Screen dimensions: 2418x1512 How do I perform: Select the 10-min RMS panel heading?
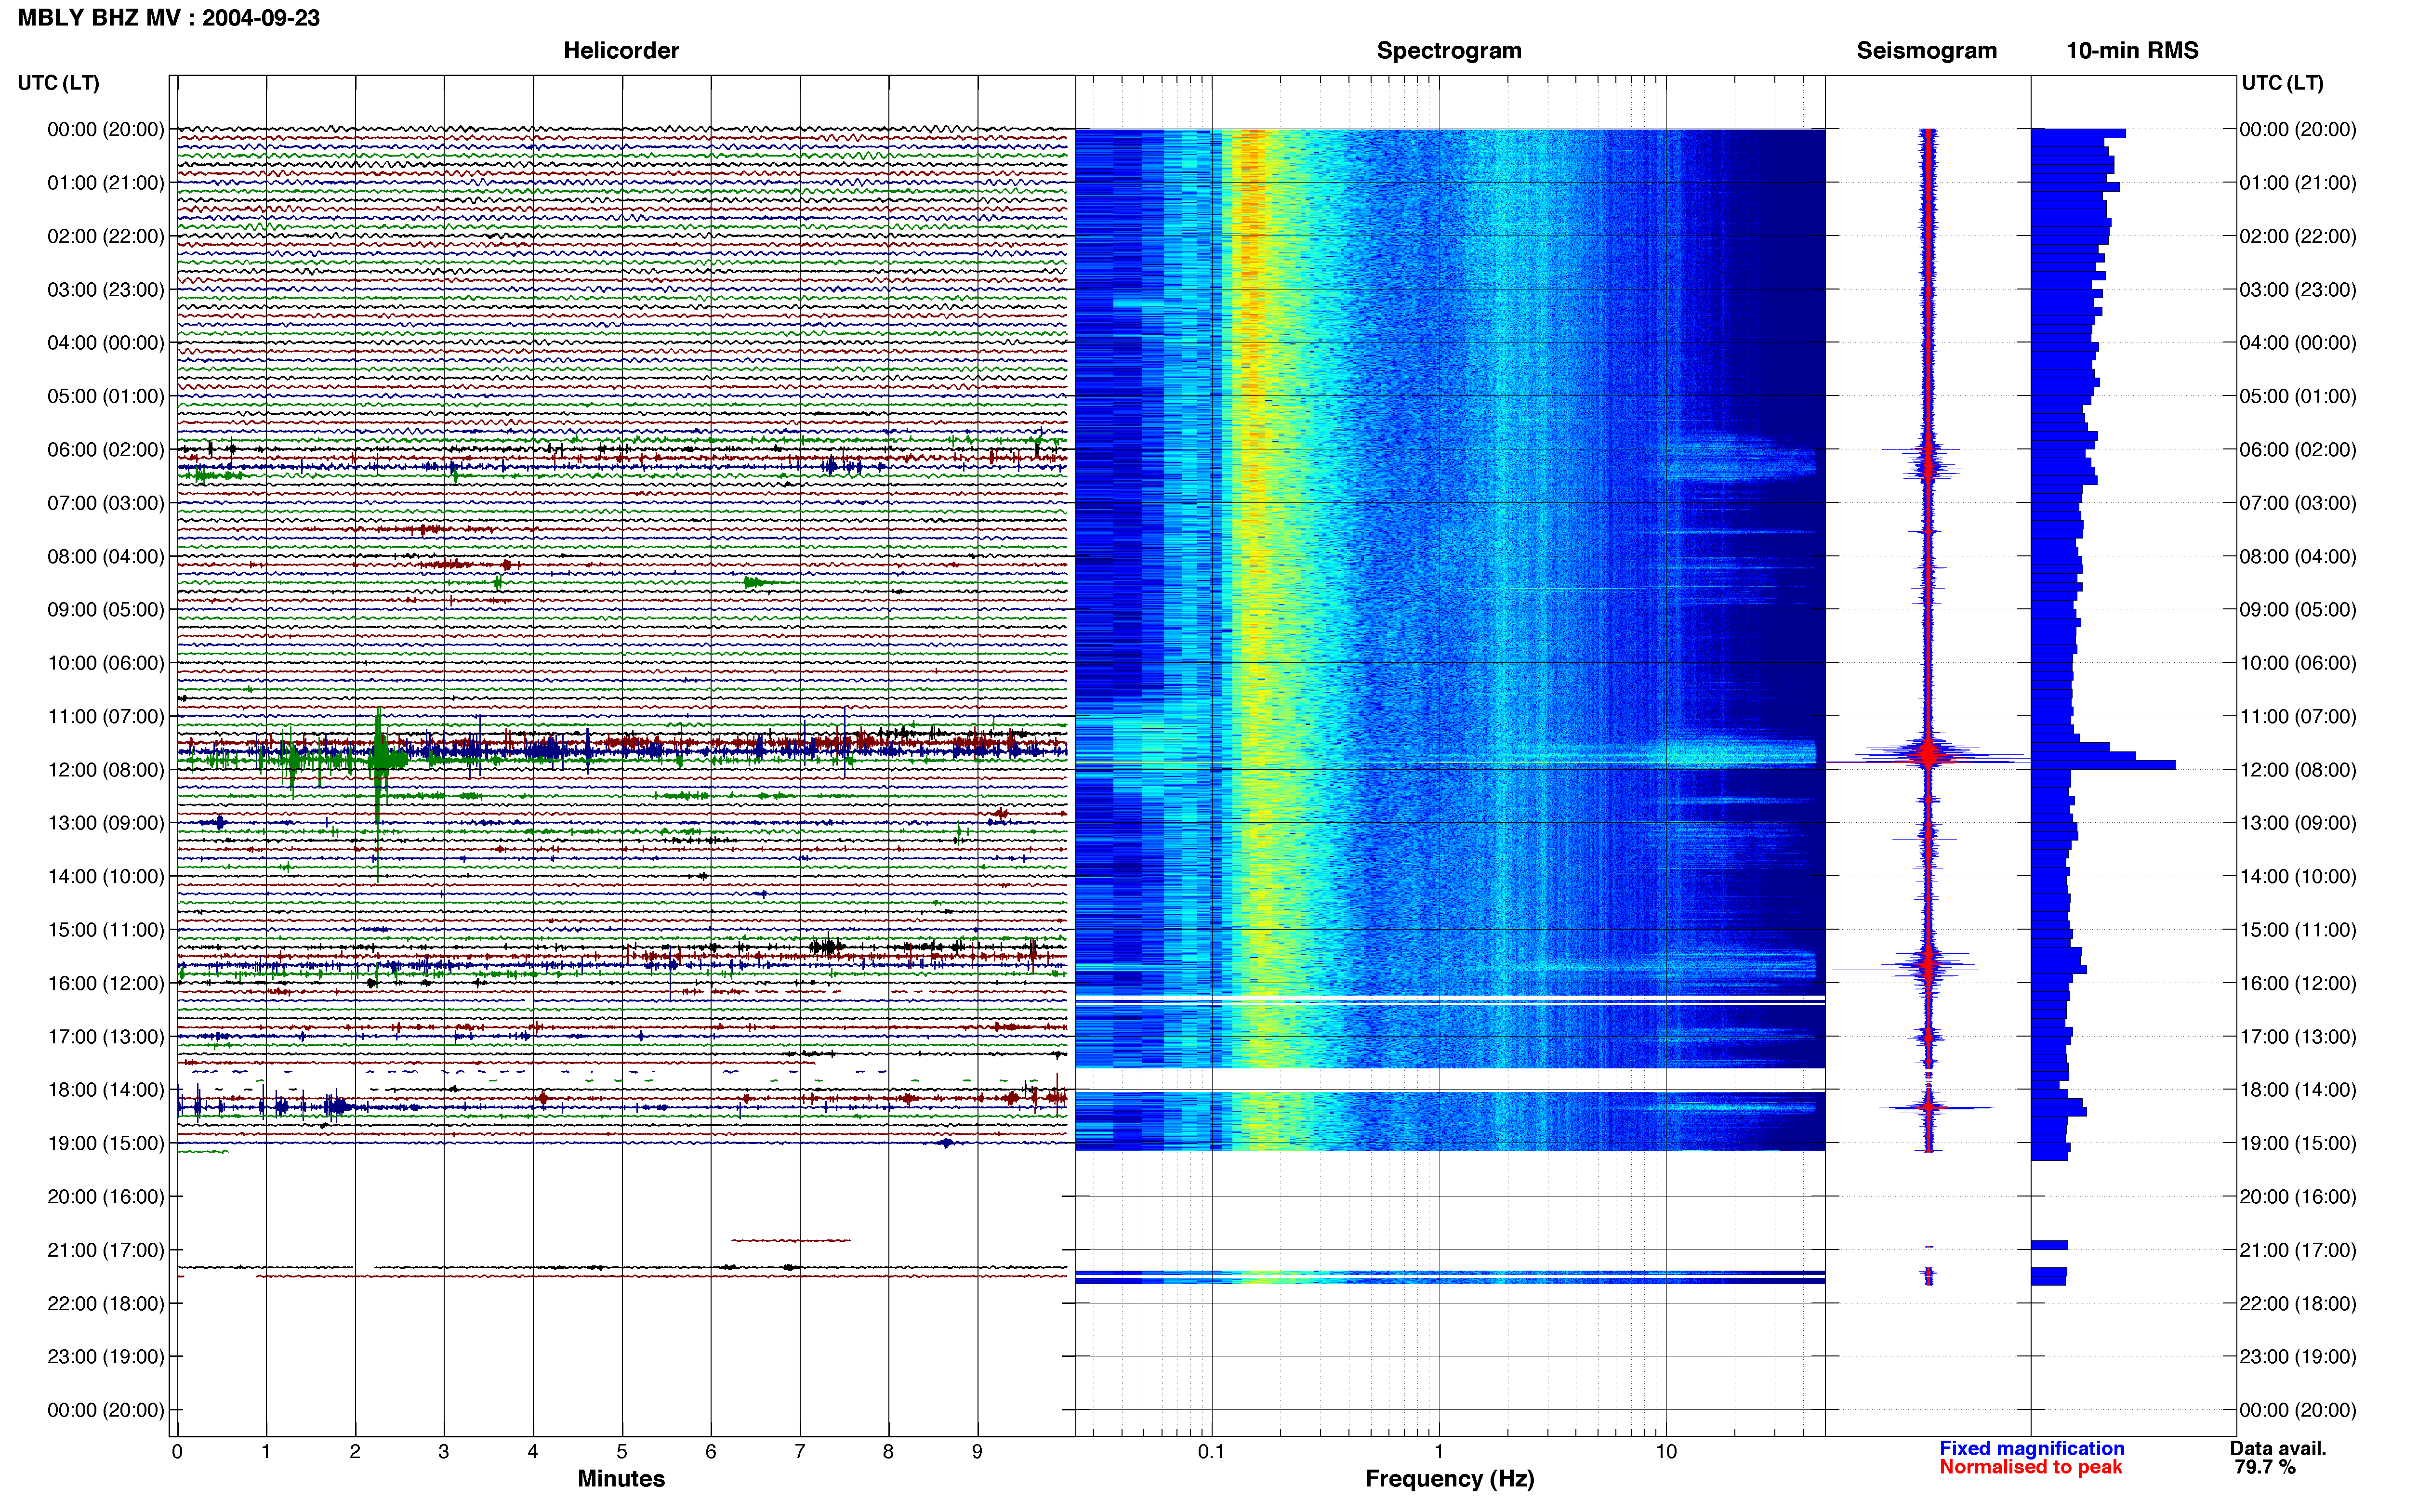pos(2132,50)
